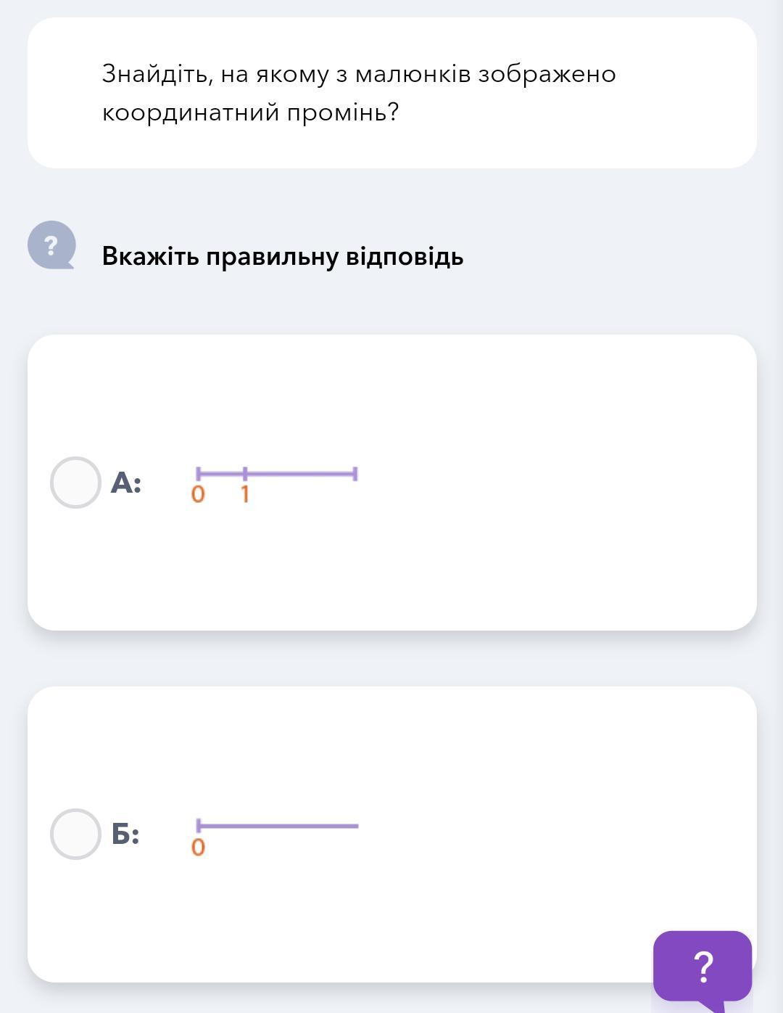Click the orange number 1 in option А
783x1013 pixels.
click(x=245, y=495)
